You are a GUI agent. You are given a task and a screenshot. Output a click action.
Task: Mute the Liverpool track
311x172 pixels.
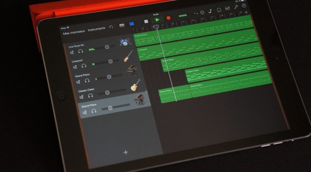click(x=75, y=67)
